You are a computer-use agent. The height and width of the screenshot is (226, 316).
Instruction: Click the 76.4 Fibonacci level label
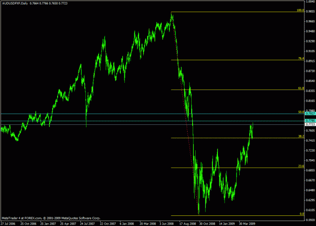point(301,58)
